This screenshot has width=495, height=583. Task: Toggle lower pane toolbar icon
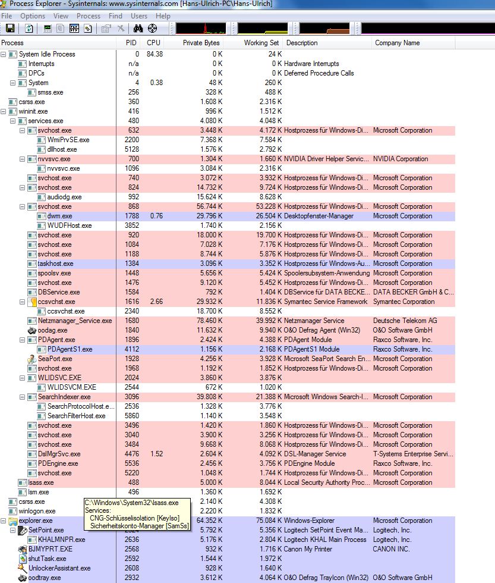(x=74, y=29)
